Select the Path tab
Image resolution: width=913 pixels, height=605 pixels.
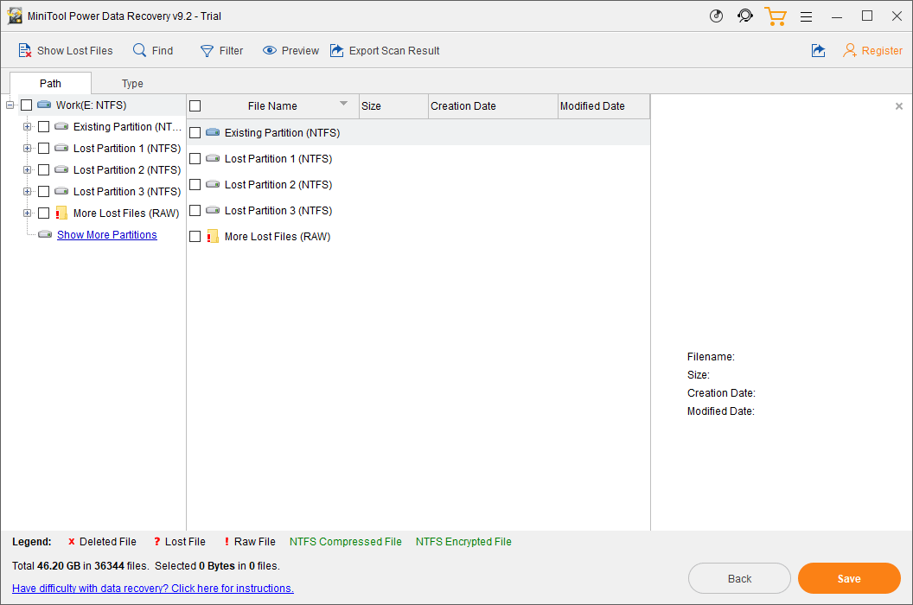pyautogui.click(x=50, y=84)
